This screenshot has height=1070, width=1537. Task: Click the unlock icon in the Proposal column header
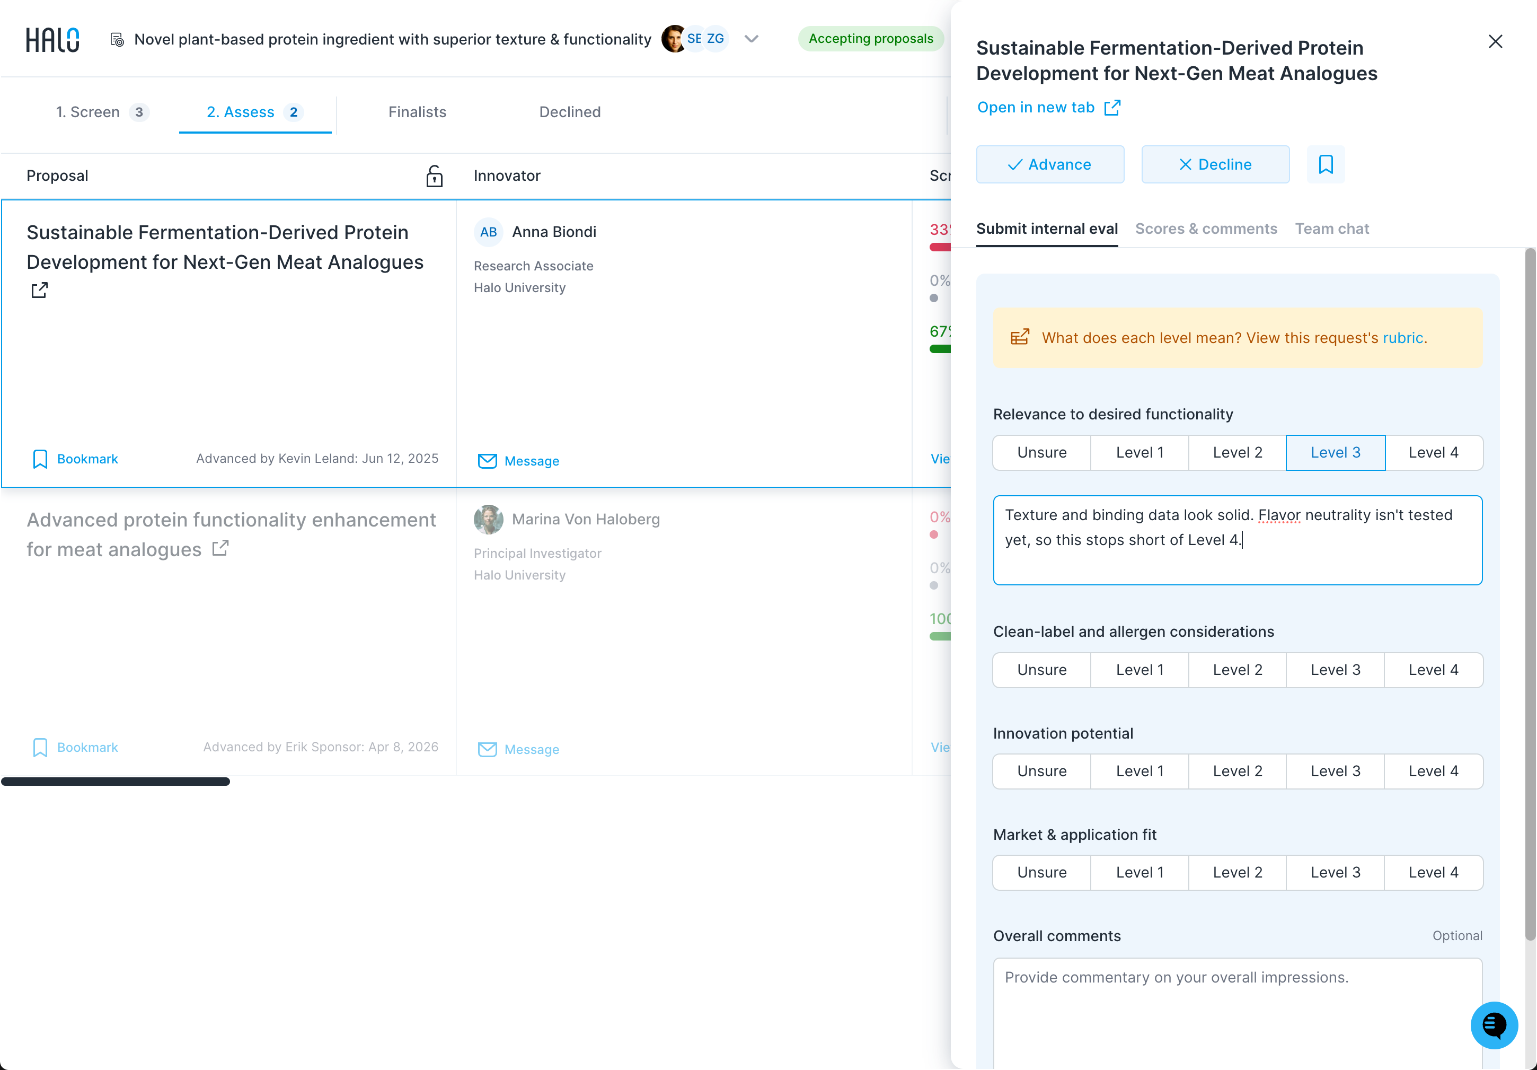click(x=434, y=176)
